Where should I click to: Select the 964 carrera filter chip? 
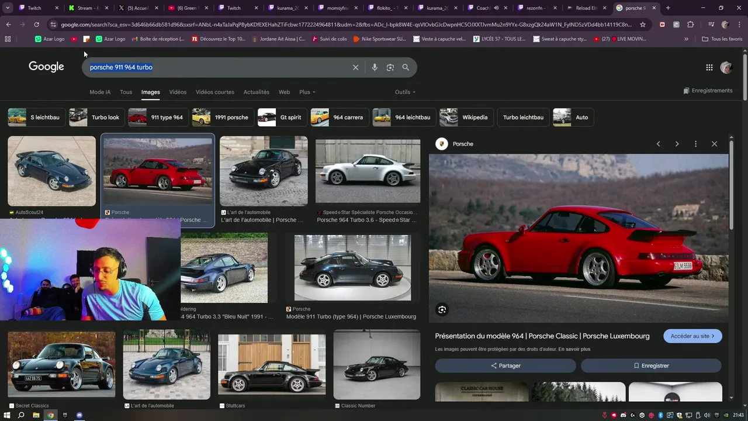click(x=339, y=118)
